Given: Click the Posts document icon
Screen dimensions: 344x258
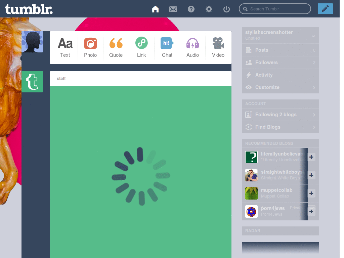Looking at the screenshot, I should pos(249,50).
